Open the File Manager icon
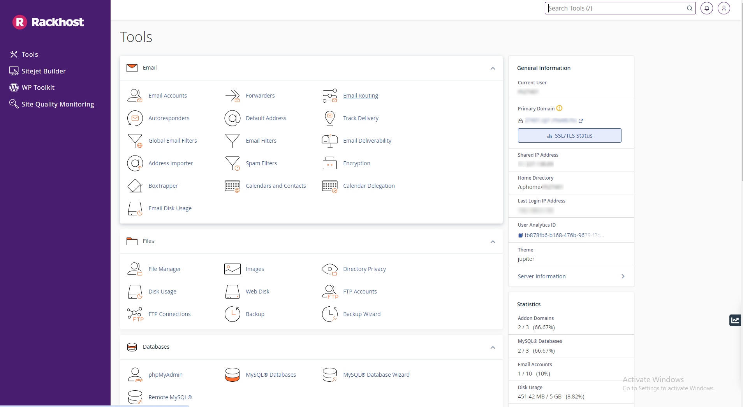The height and width of the screenshot is (407, 743). (x=135, y=269)
